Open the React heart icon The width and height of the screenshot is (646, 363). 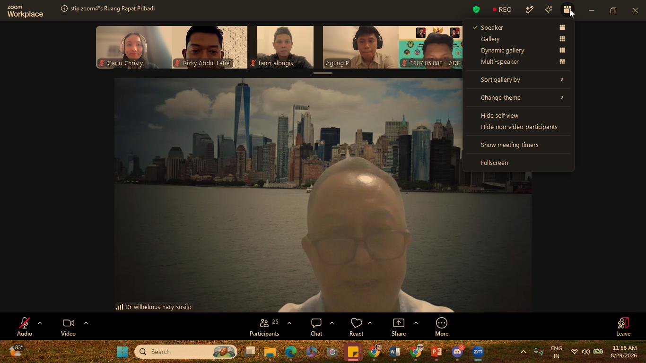click(x=356, y=323)
